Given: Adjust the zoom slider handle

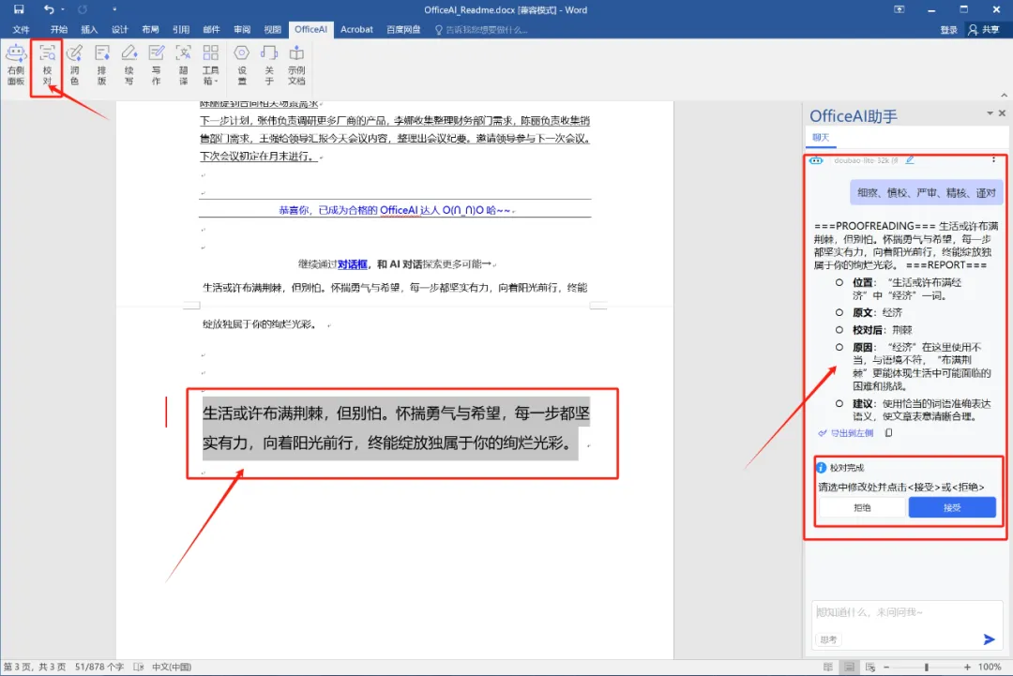Looking at the screenshot, I should click(927, 667).
